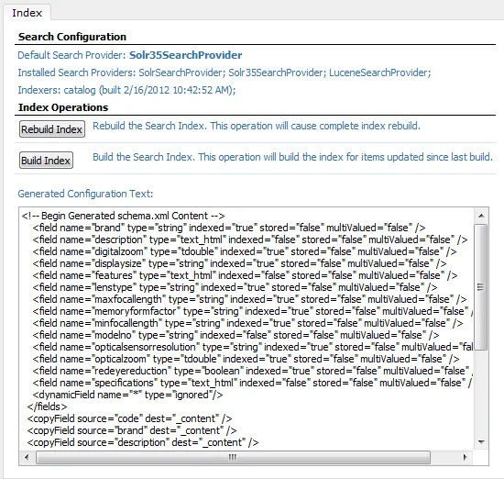Click the Search Configuration heading
The height and width of the screenshot is (479, 504).
(x=72, y=37)
